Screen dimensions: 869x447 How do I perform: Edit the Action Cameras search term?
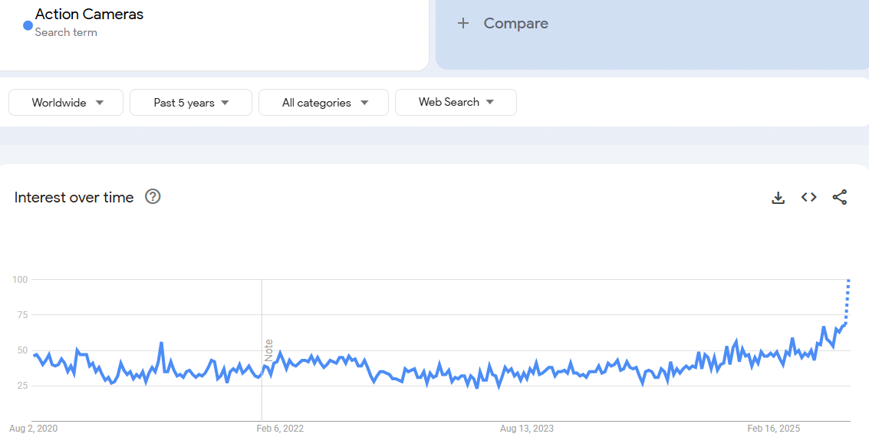coord(89,15)
